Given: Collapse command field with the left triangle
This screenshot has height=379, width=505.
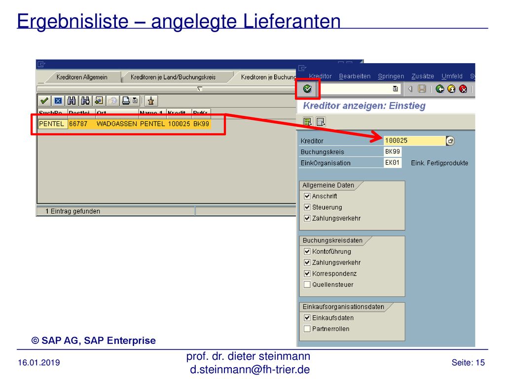Looking at the screenshot, I should click(410, 89).
